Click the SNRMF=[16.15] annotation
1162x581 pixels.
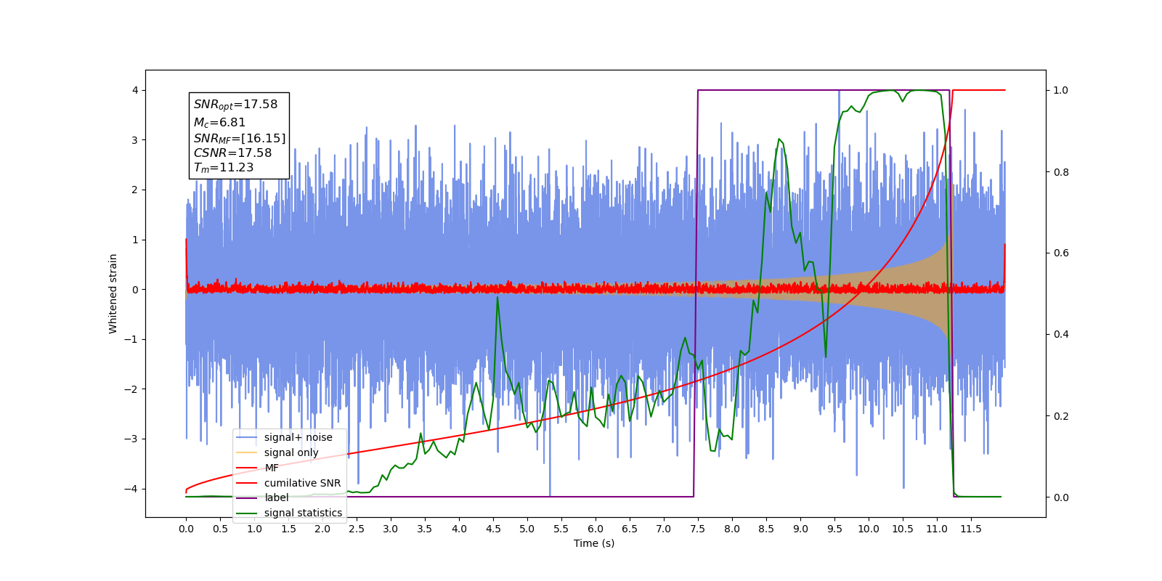[240, 138]
